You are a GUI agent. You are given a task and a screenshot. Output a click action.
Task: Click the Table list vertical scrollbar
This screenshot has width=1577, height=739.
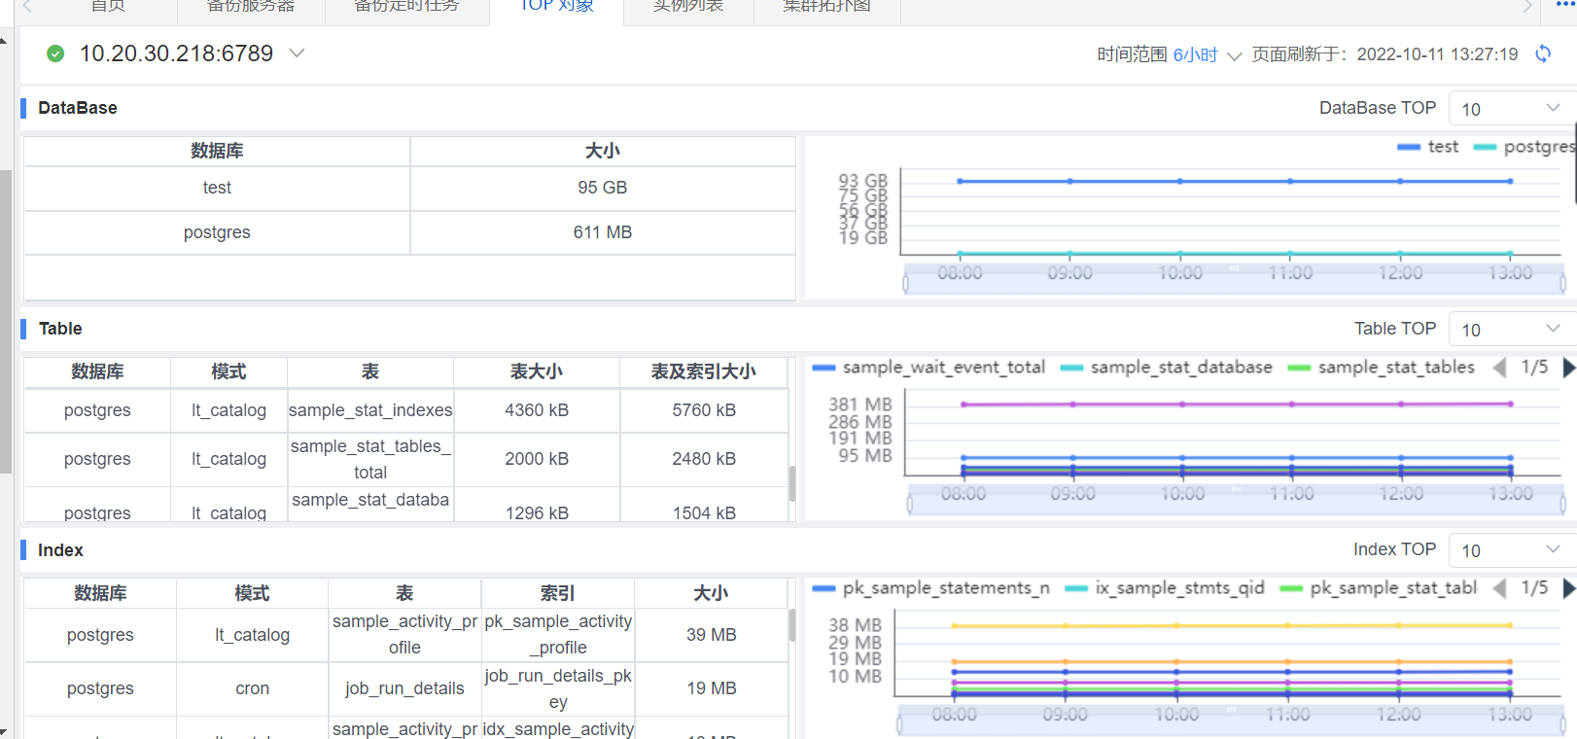tap(792, 483)
